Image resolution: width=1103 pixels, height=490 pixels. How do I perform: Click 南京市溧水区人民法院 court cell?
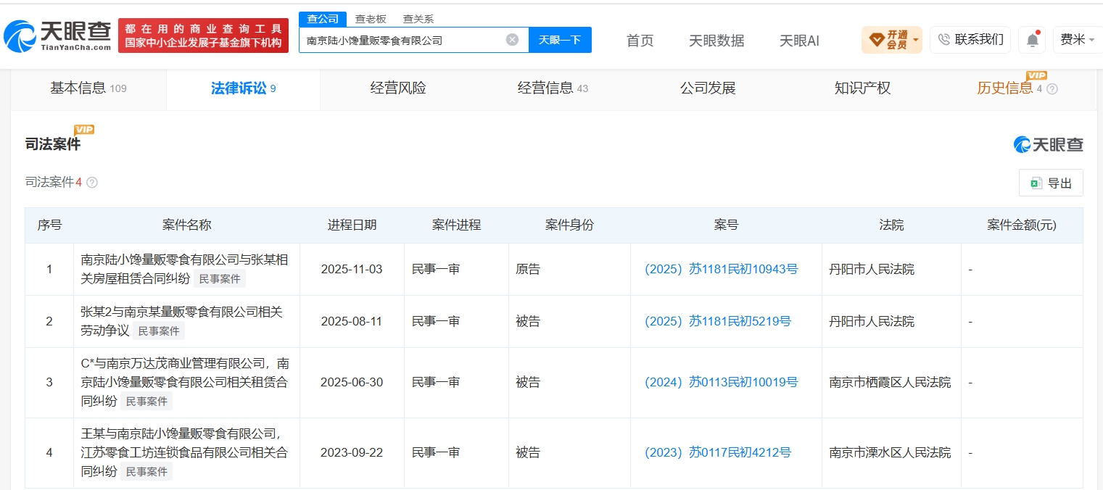[890, 452]
